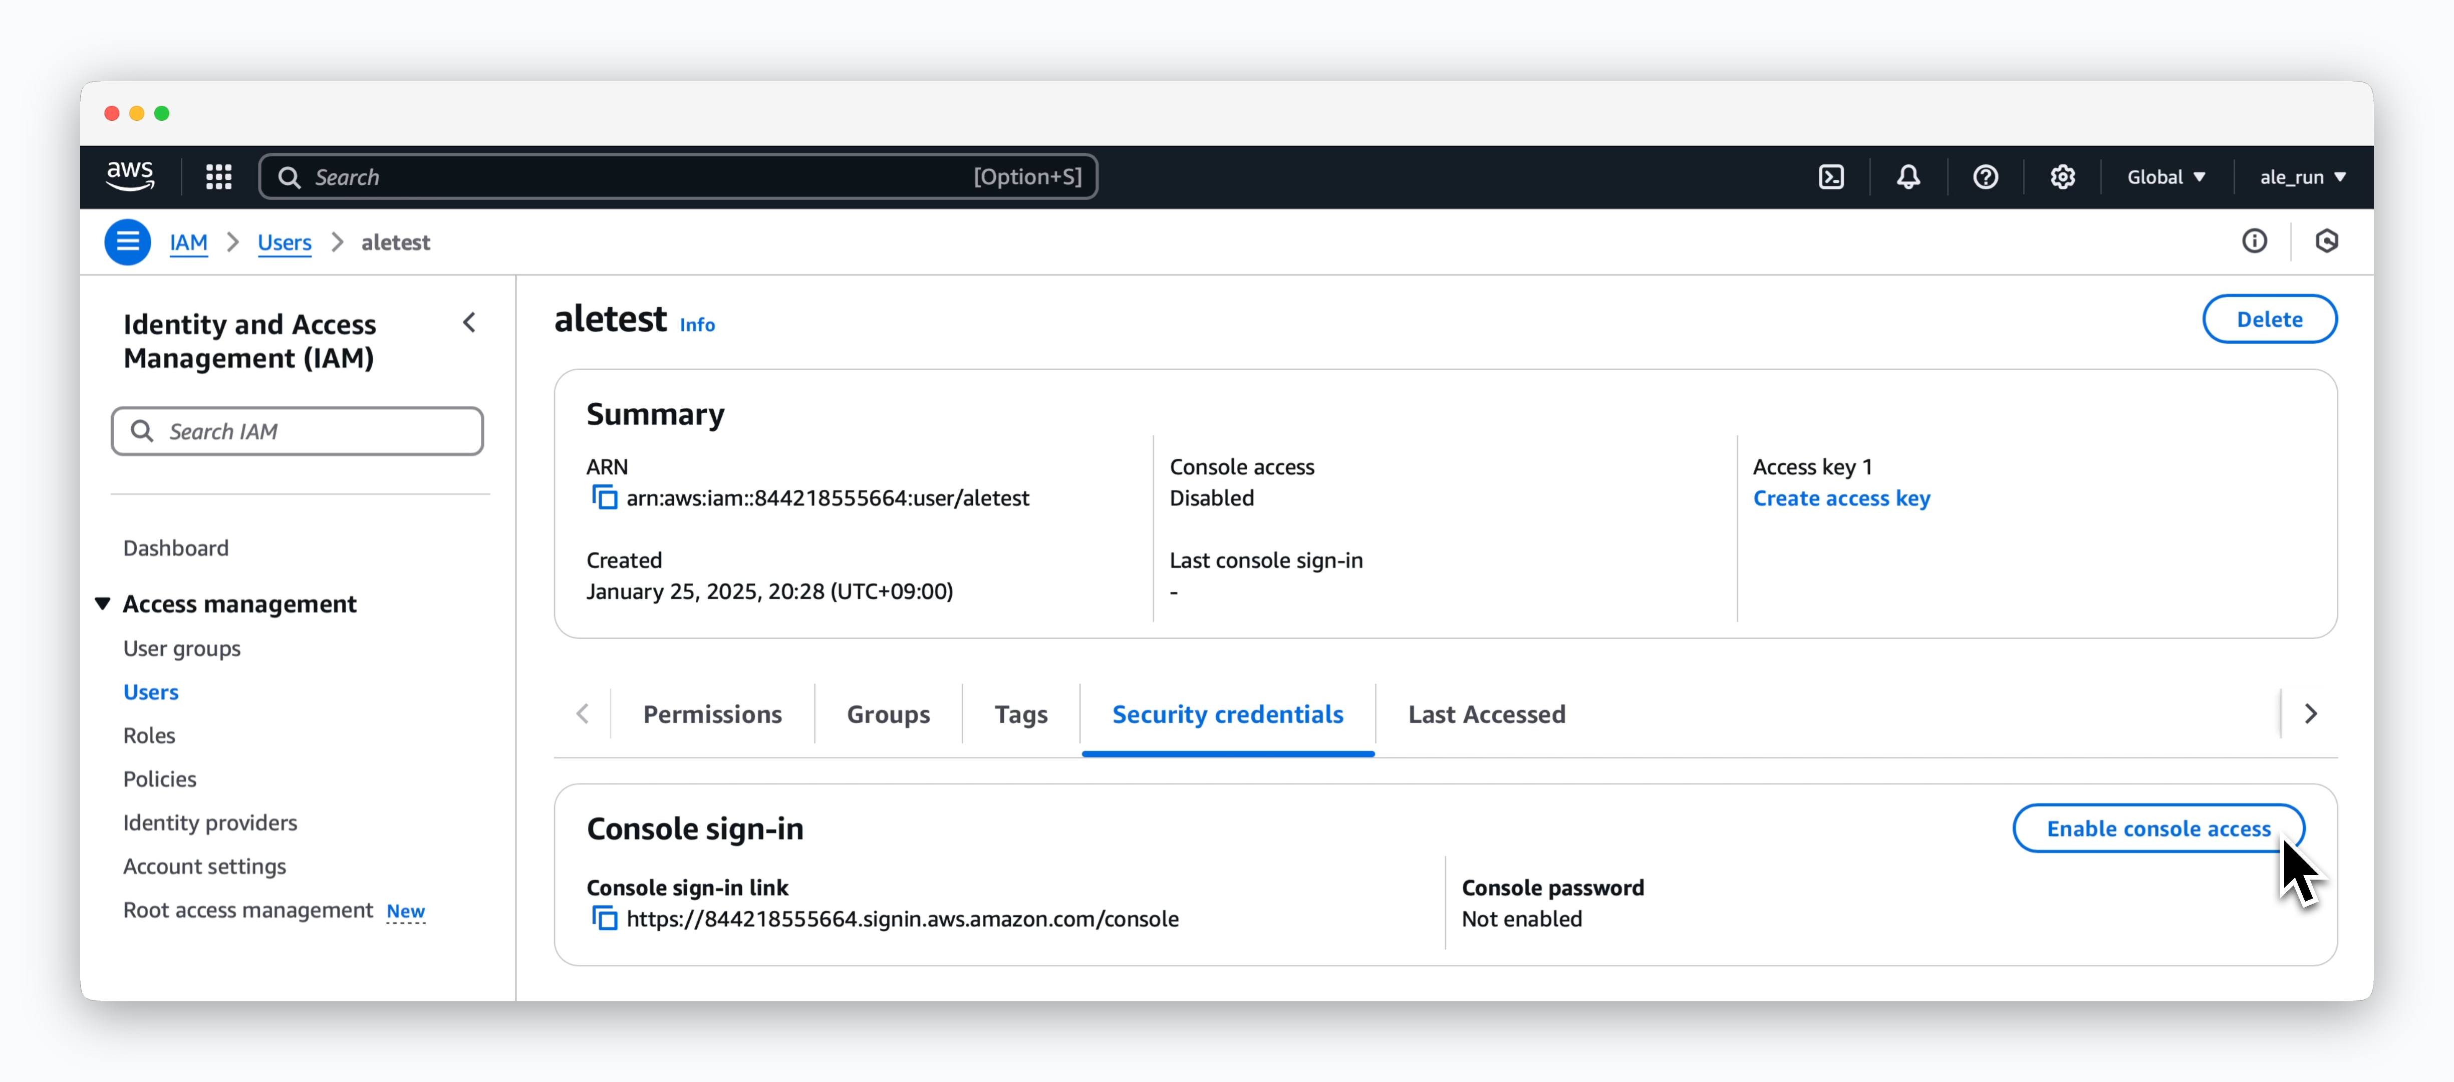Open Dashboard in the sidebar
The height and width of the screenshot is (1082, 2454).
175,548
